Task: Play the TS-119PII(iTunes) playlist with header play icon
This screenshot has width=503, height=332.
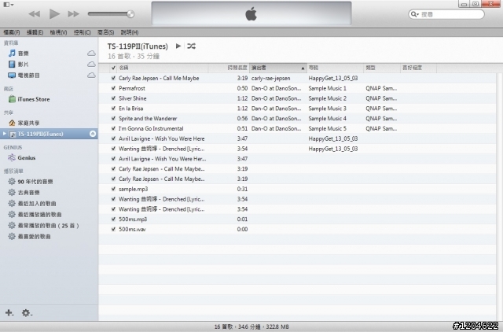Action: [178, 46]
